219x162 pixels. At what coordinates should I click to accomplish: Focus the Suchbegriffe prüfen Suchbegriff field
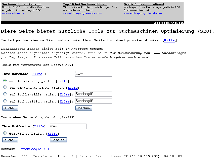point(94,94)
